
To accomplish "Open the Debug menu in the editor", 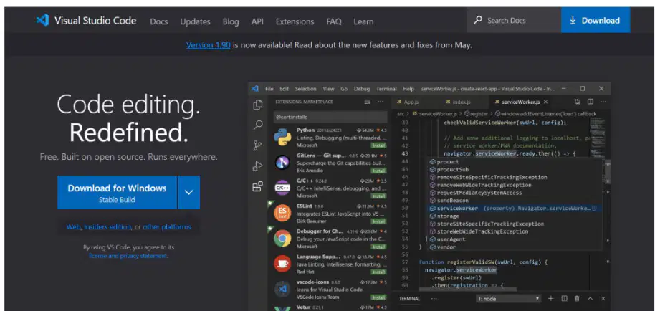I will (362, 89).
